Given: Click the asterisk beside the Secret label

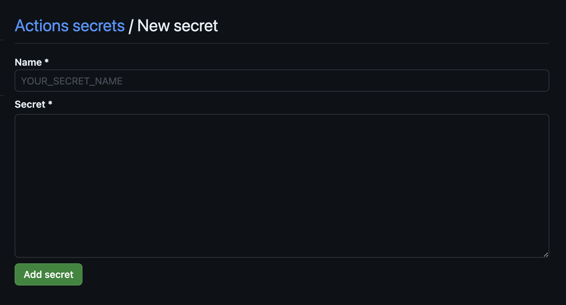Looking at the screenshot, I should click(x=50, y=103).
